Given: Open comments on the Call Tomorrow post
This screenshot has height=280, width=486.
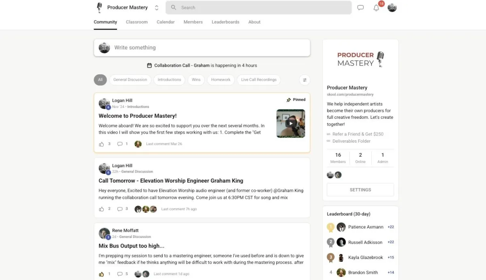Looking at the screenshot, I should pos(120,209).
